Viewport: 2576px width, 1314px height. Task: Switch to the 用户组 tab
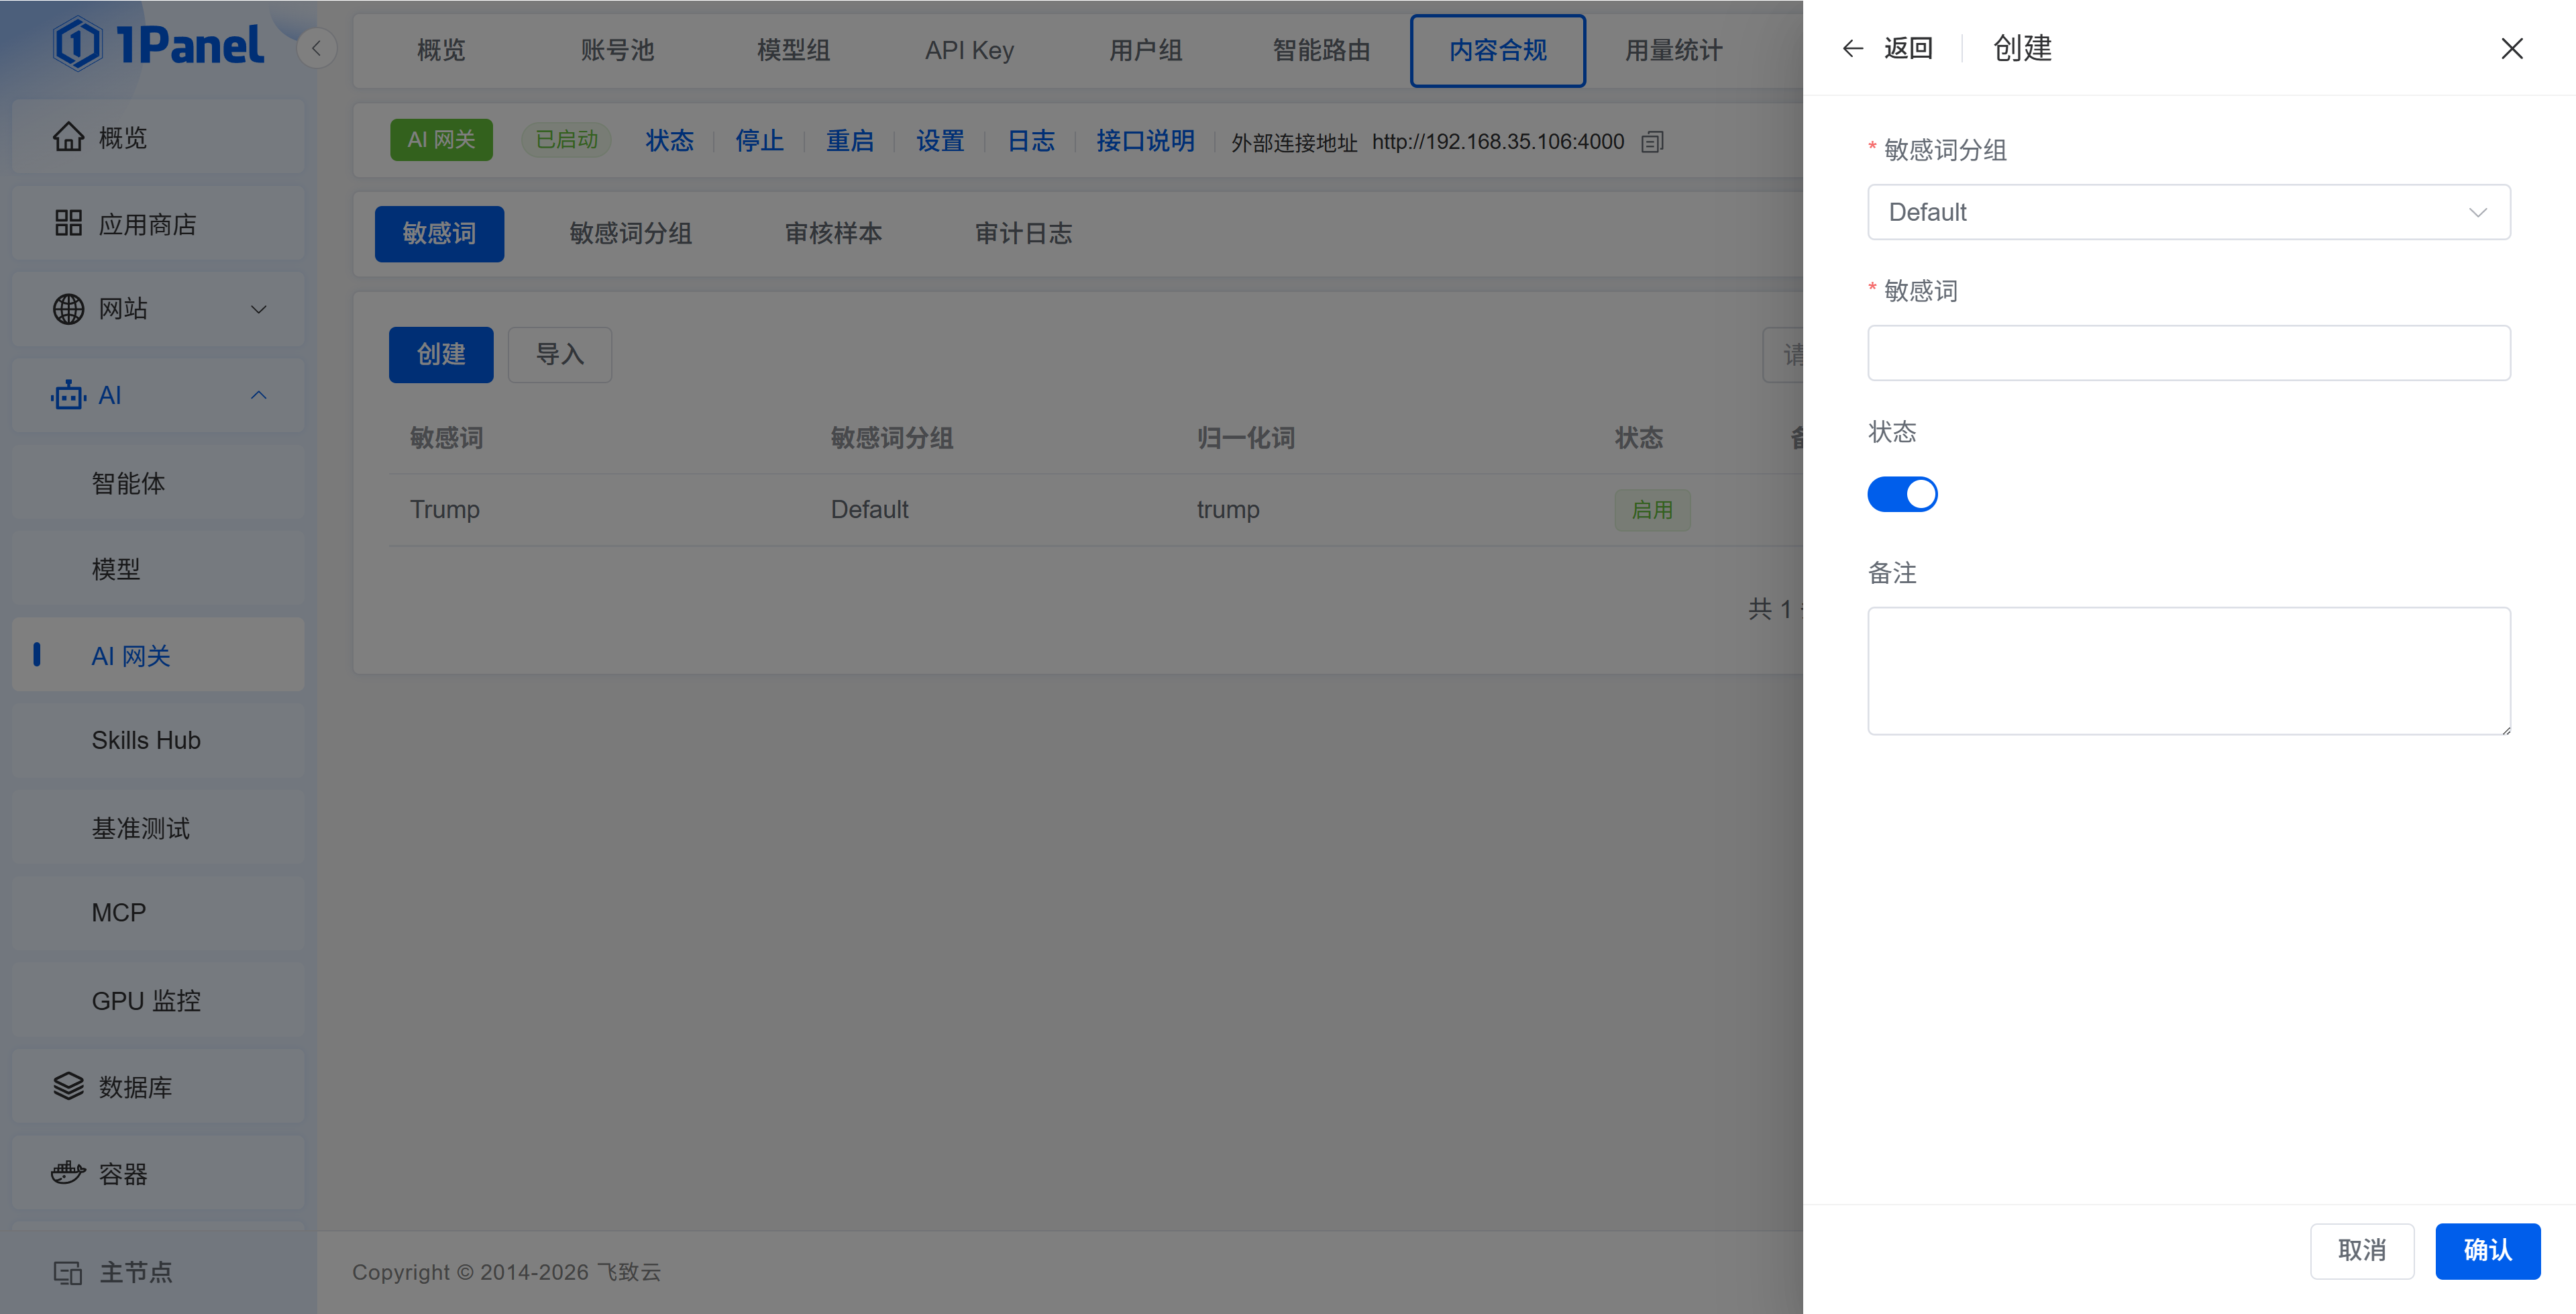[1145, 50]
